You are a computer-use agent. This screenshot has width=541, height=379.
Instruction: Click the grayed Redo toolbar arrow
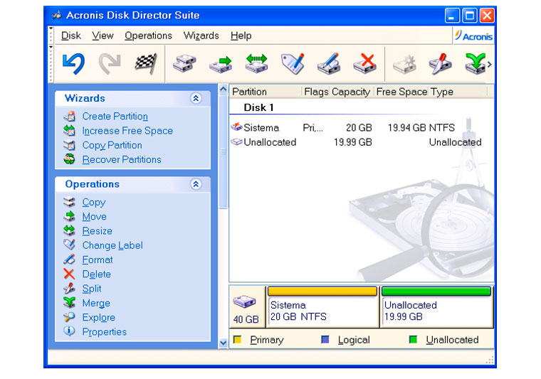click(x=110, y=64)
